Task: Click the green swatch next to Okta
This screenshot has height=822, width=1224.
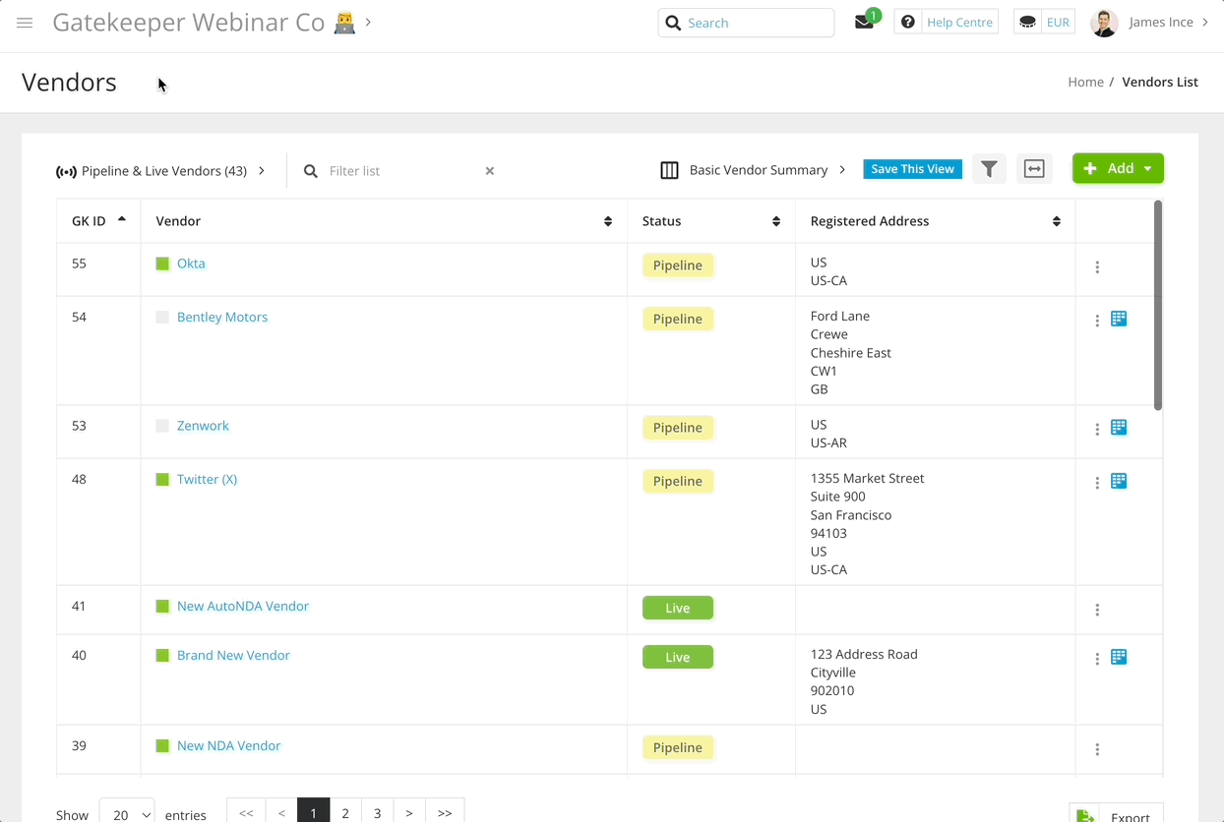Action: coord(162,264)
